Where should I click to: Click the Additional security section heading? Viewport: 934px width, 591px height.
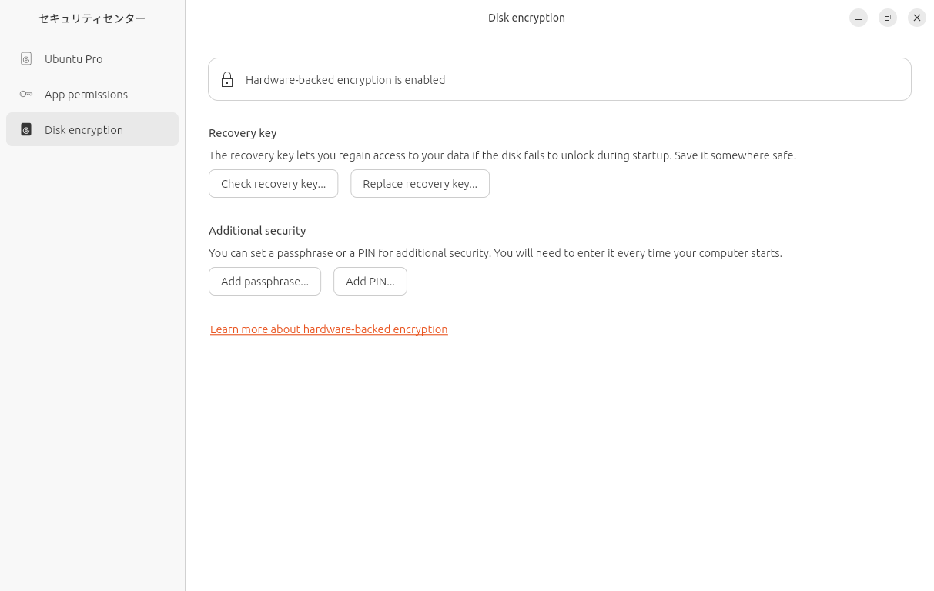[x=257, y=231]
